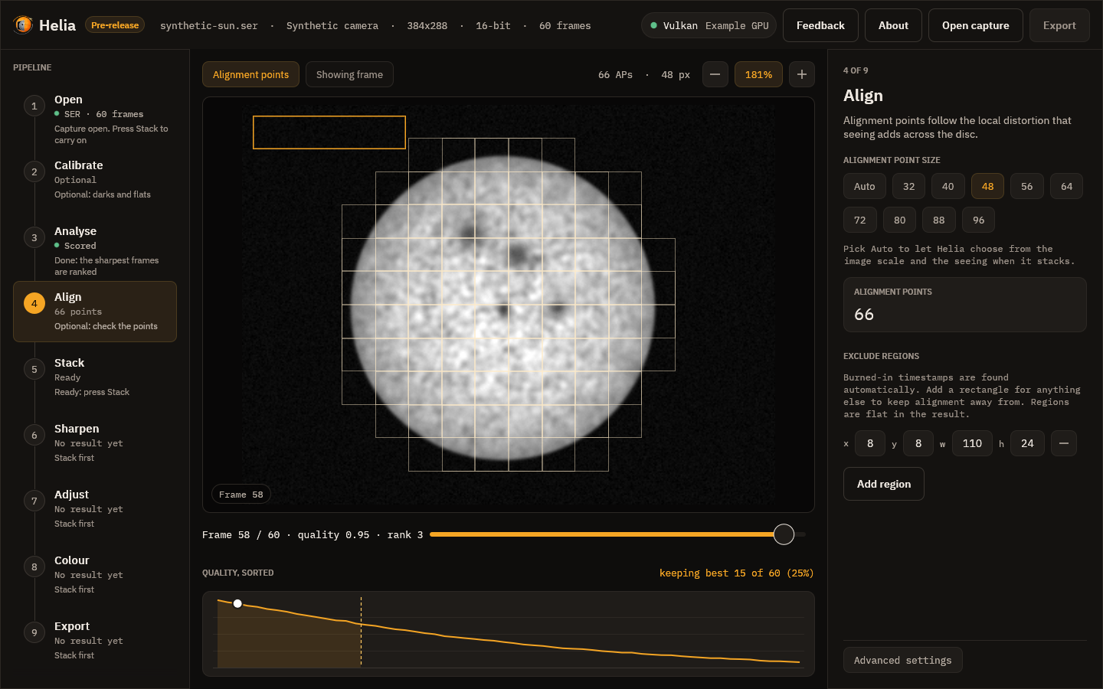Jump to the Stack step

tap(95, 377)
